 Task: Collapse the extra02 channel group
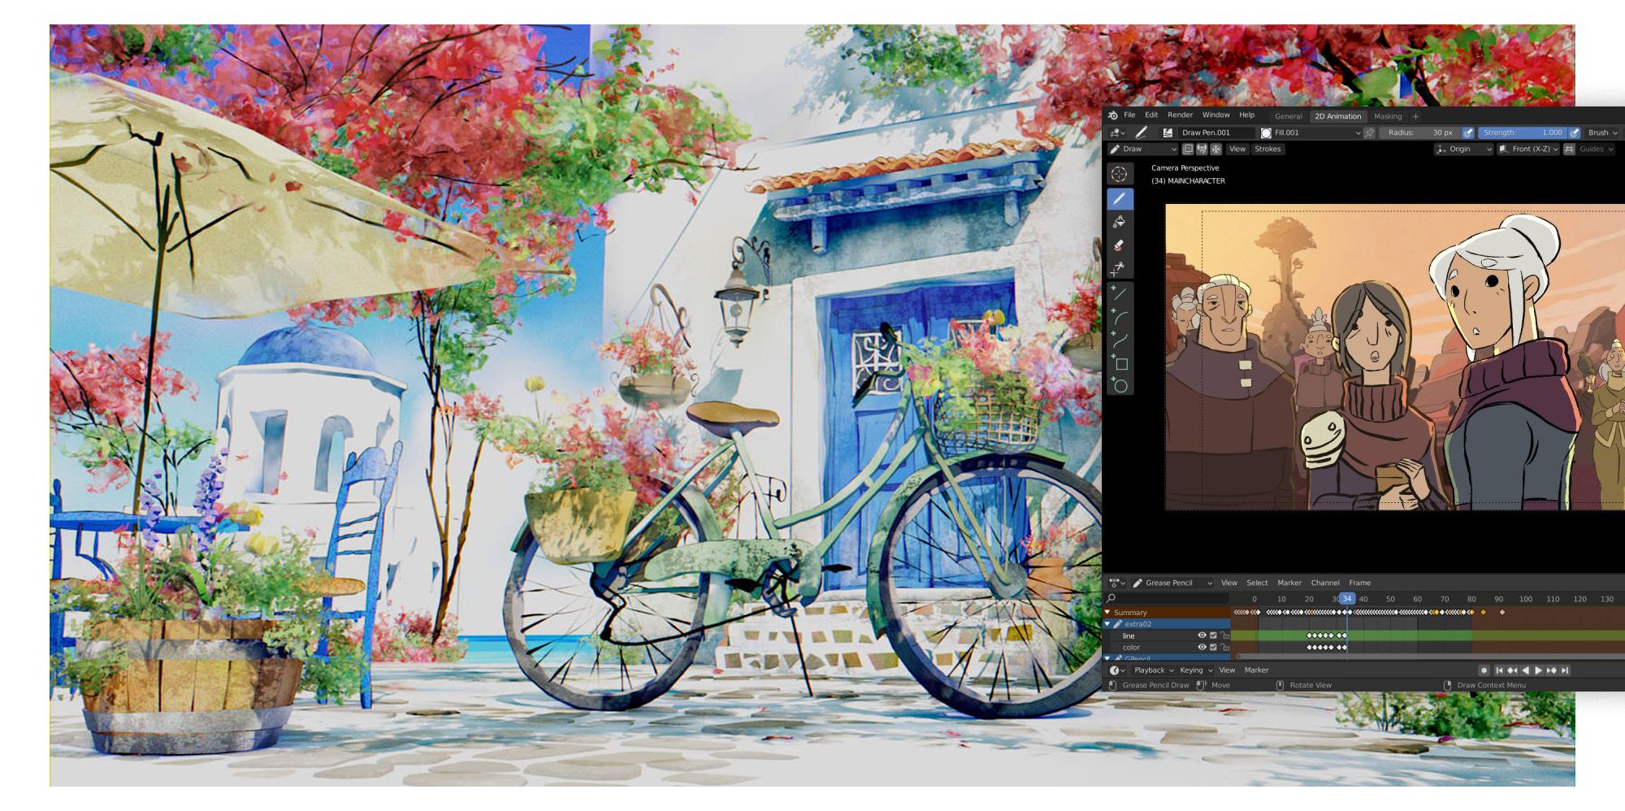point(1107,624)
